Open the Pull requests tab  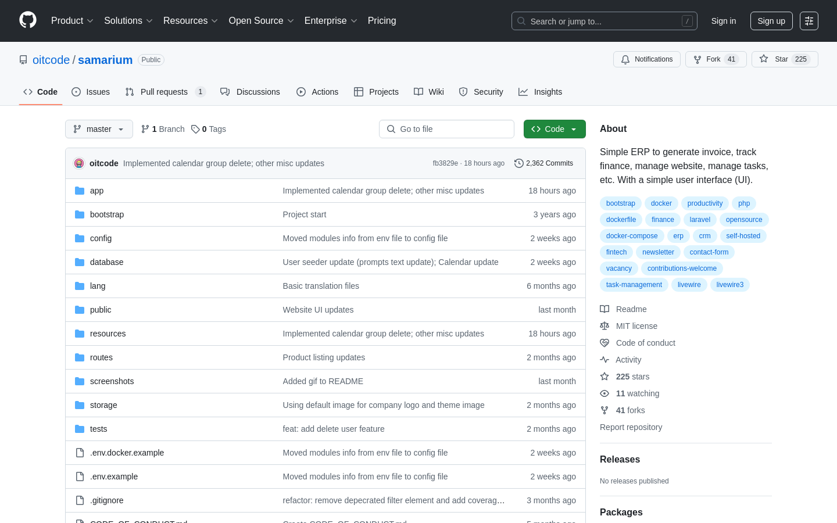[x=166, y=92]
